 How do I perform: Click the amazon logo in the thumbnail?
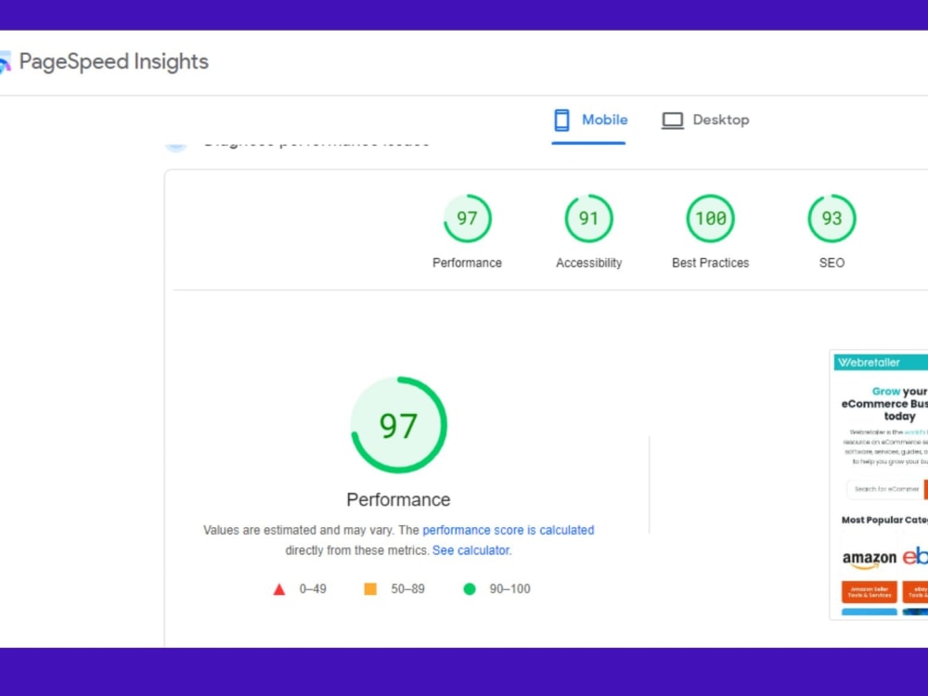click(x=869, y=559)
